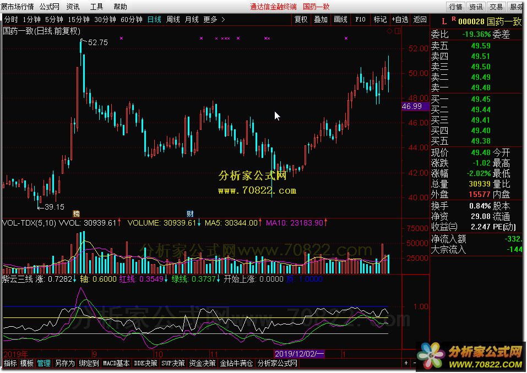The width and height of the screenshot is (527, 373).
Task: Click the 叠加 overlay button
Action: [x=320, y=19]
